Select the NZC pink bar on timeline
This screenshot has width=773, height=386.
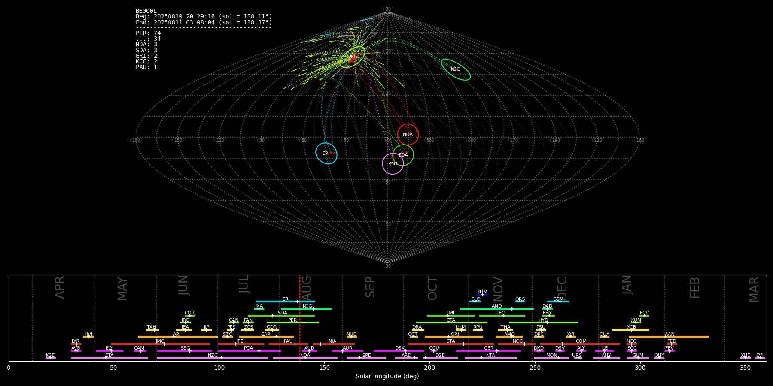coord(213,358)
